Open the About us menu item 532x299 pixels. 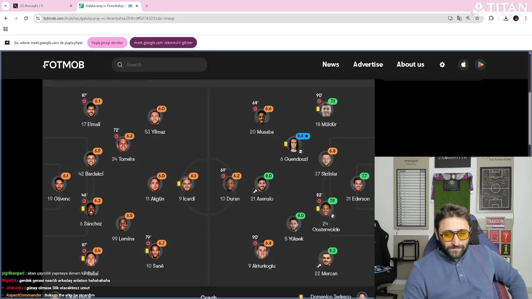click(x=410, y=64)
